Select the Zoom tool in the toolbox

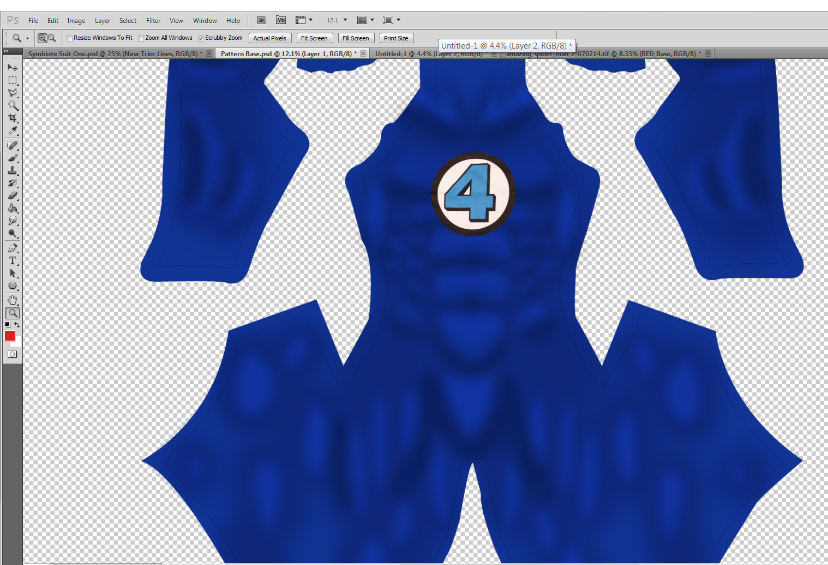click(13, 313)
